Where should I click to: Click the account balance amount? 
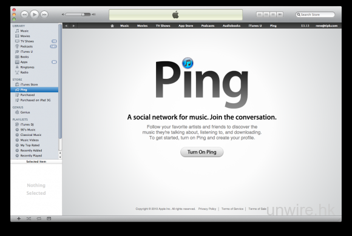[x=305, y=26]
